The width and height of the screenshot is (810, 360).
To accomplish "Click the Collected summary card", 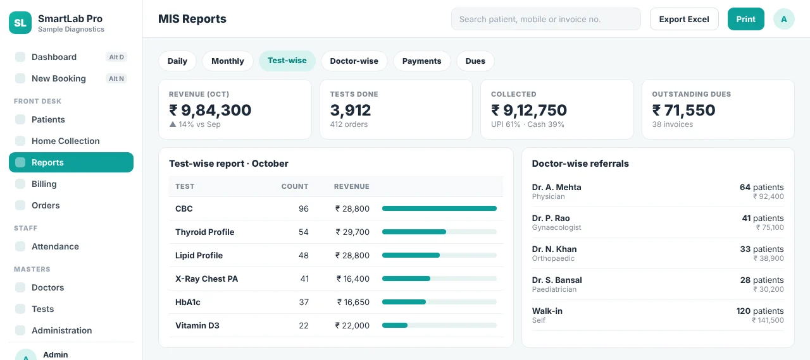I will tap(557, 109).
